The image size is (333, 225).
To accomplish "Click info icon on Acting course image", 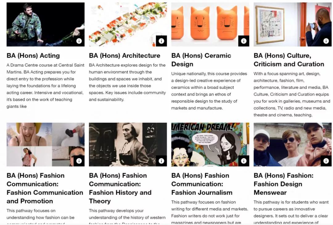I will tap(79, 41).
